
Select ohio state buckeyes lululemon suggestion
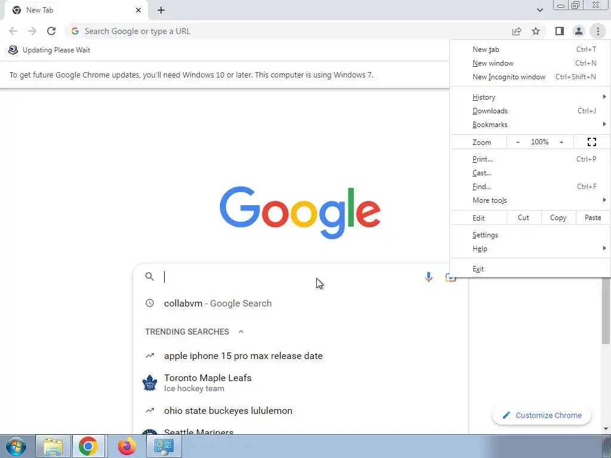click(x=300, y=410)
